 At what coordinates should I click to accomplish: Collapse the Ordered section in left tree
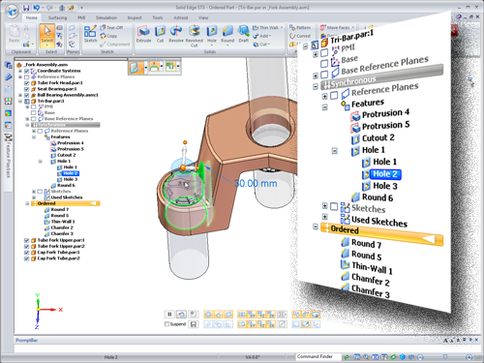(x=27, y=203)
